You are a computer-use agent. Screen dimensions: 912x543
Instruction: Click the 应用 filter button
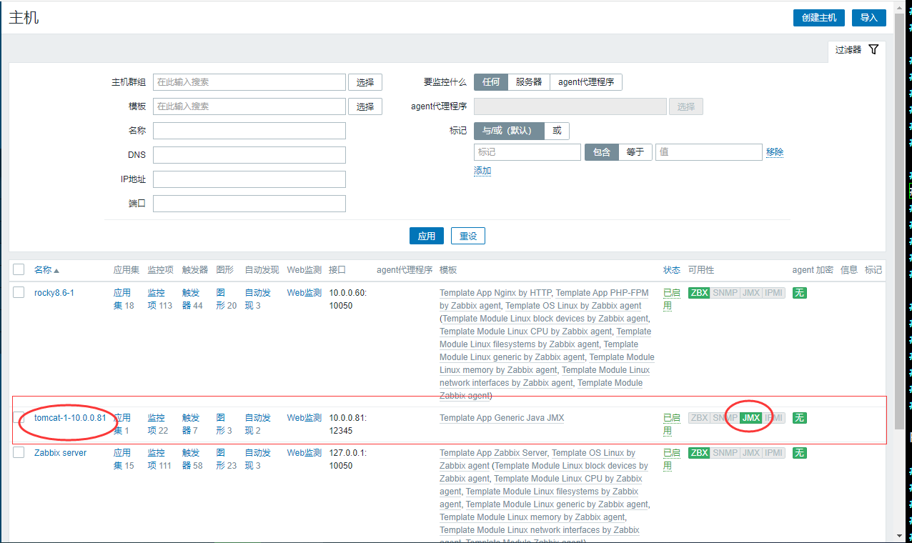[x=427, y=236]
